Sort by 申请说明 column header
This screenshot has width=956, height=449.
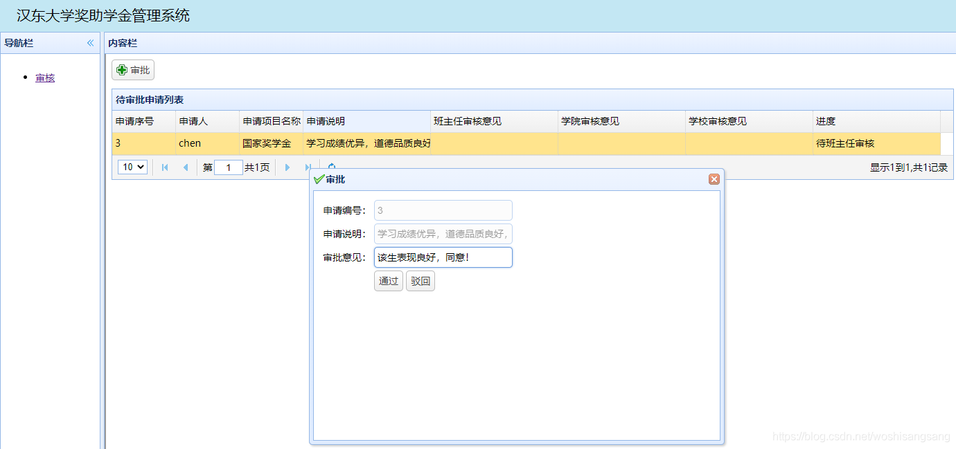coord(366,121)
